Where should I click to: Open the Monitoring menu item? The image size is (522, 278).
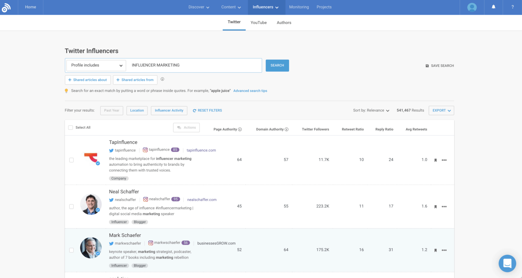pyautogui.click(x=299, y=7)
